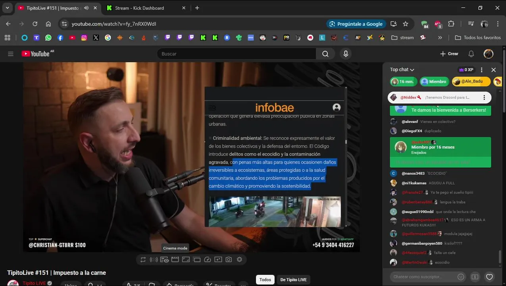The height and width of the screenshot is (286, 506).
Task: Open the stream bookmarks folder
Action: 402,38
